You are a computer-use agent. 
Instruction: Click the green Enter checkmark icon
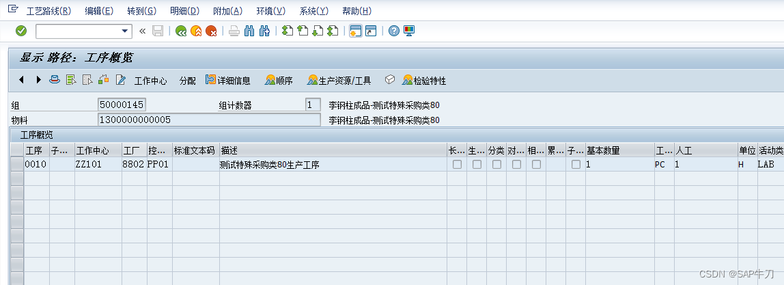point(21,31)
